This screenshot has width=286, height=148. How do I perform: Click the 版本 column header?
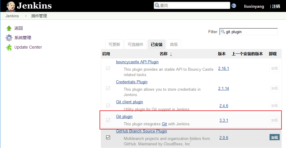coord(222,54)
